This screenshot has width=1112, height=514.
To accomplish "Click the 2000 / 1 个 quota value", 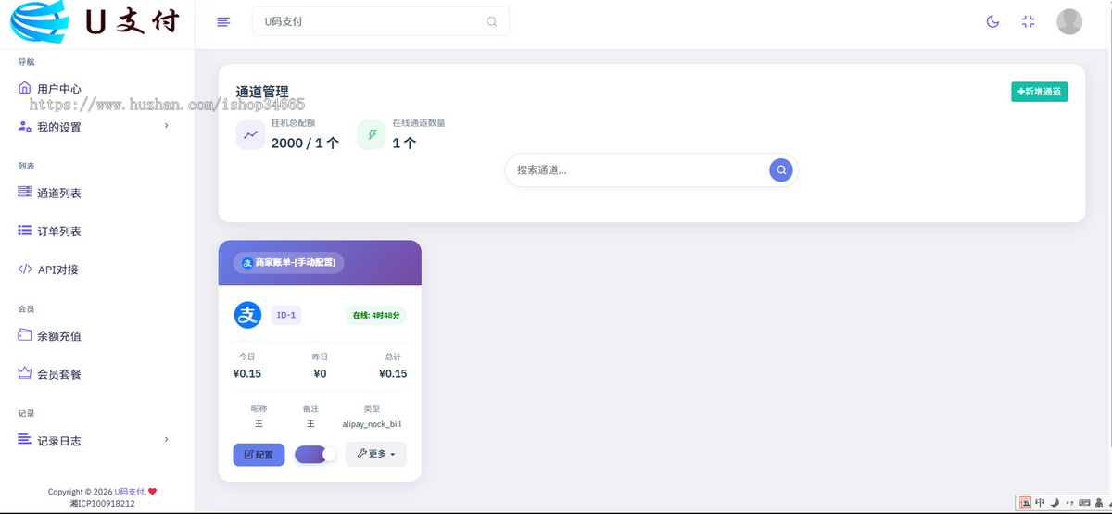I will tap(305, 143).
